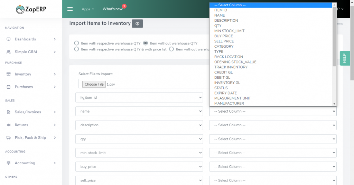Screen dimensions: 354x185
Task: Click the Accounting layers icon
Action: [8, 163]
